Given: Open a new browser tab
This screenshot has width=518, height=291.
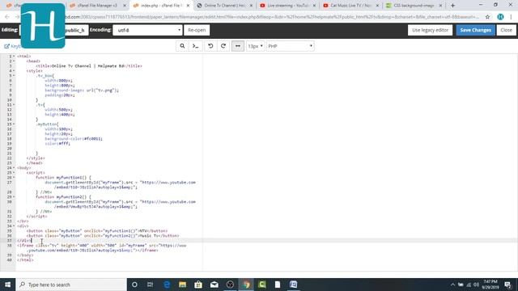Looking at the screenshot, I should coord(453,6).
